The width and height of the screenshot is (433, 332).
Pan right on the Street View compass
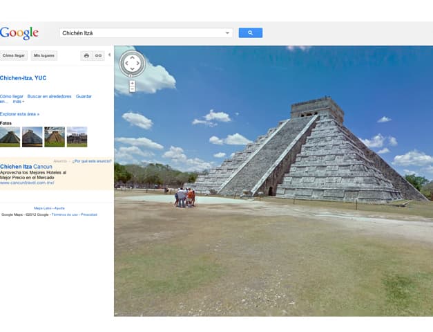139,64
